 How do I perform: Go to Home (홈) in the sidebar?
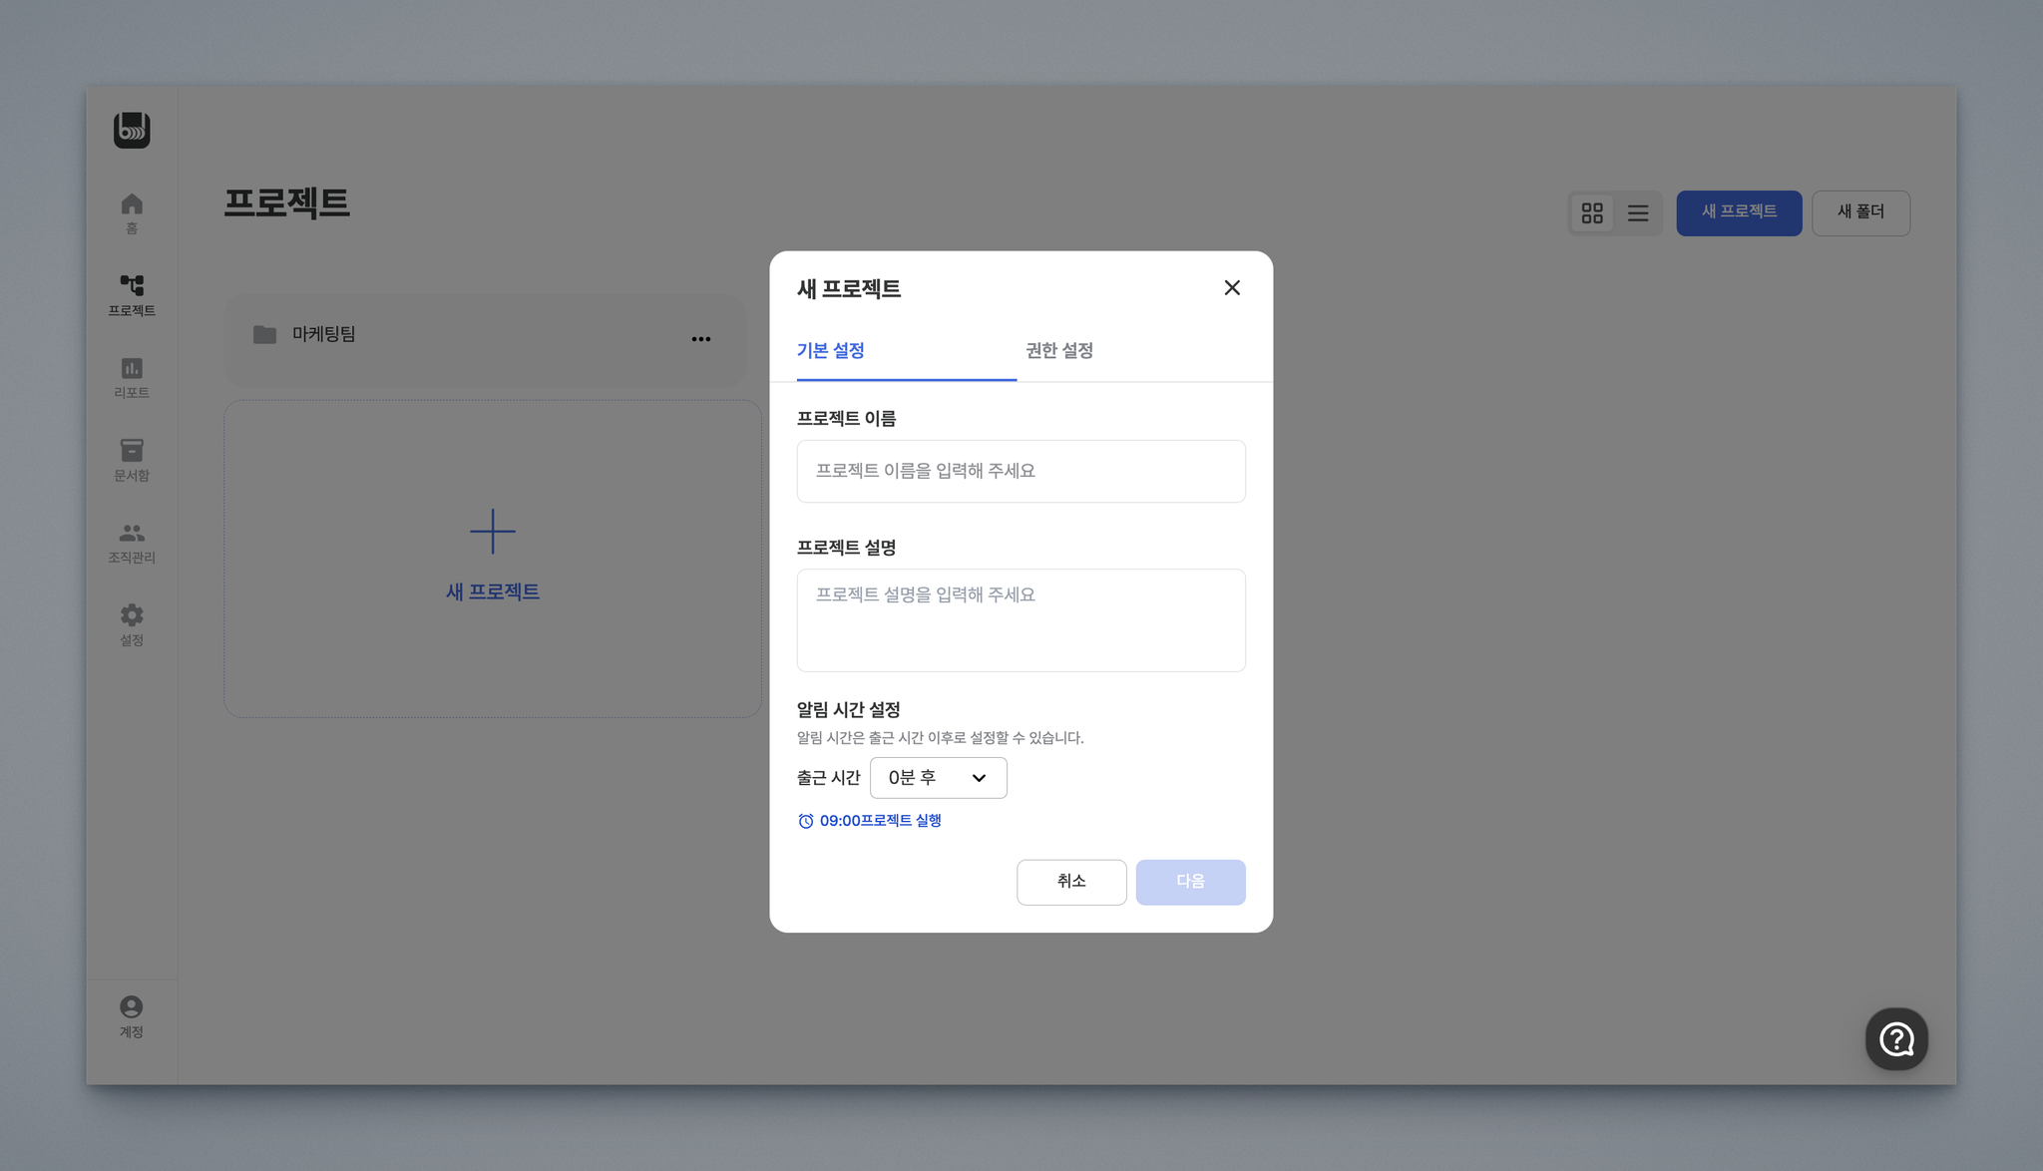click(132, 212)
